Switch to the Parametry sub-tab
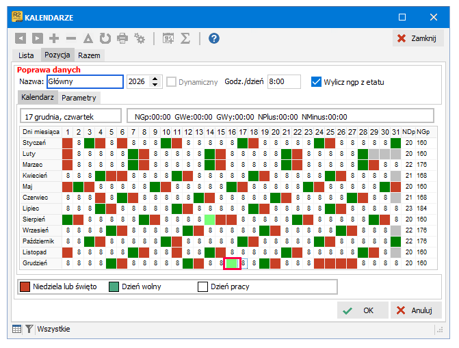 (x=79, y=98)
